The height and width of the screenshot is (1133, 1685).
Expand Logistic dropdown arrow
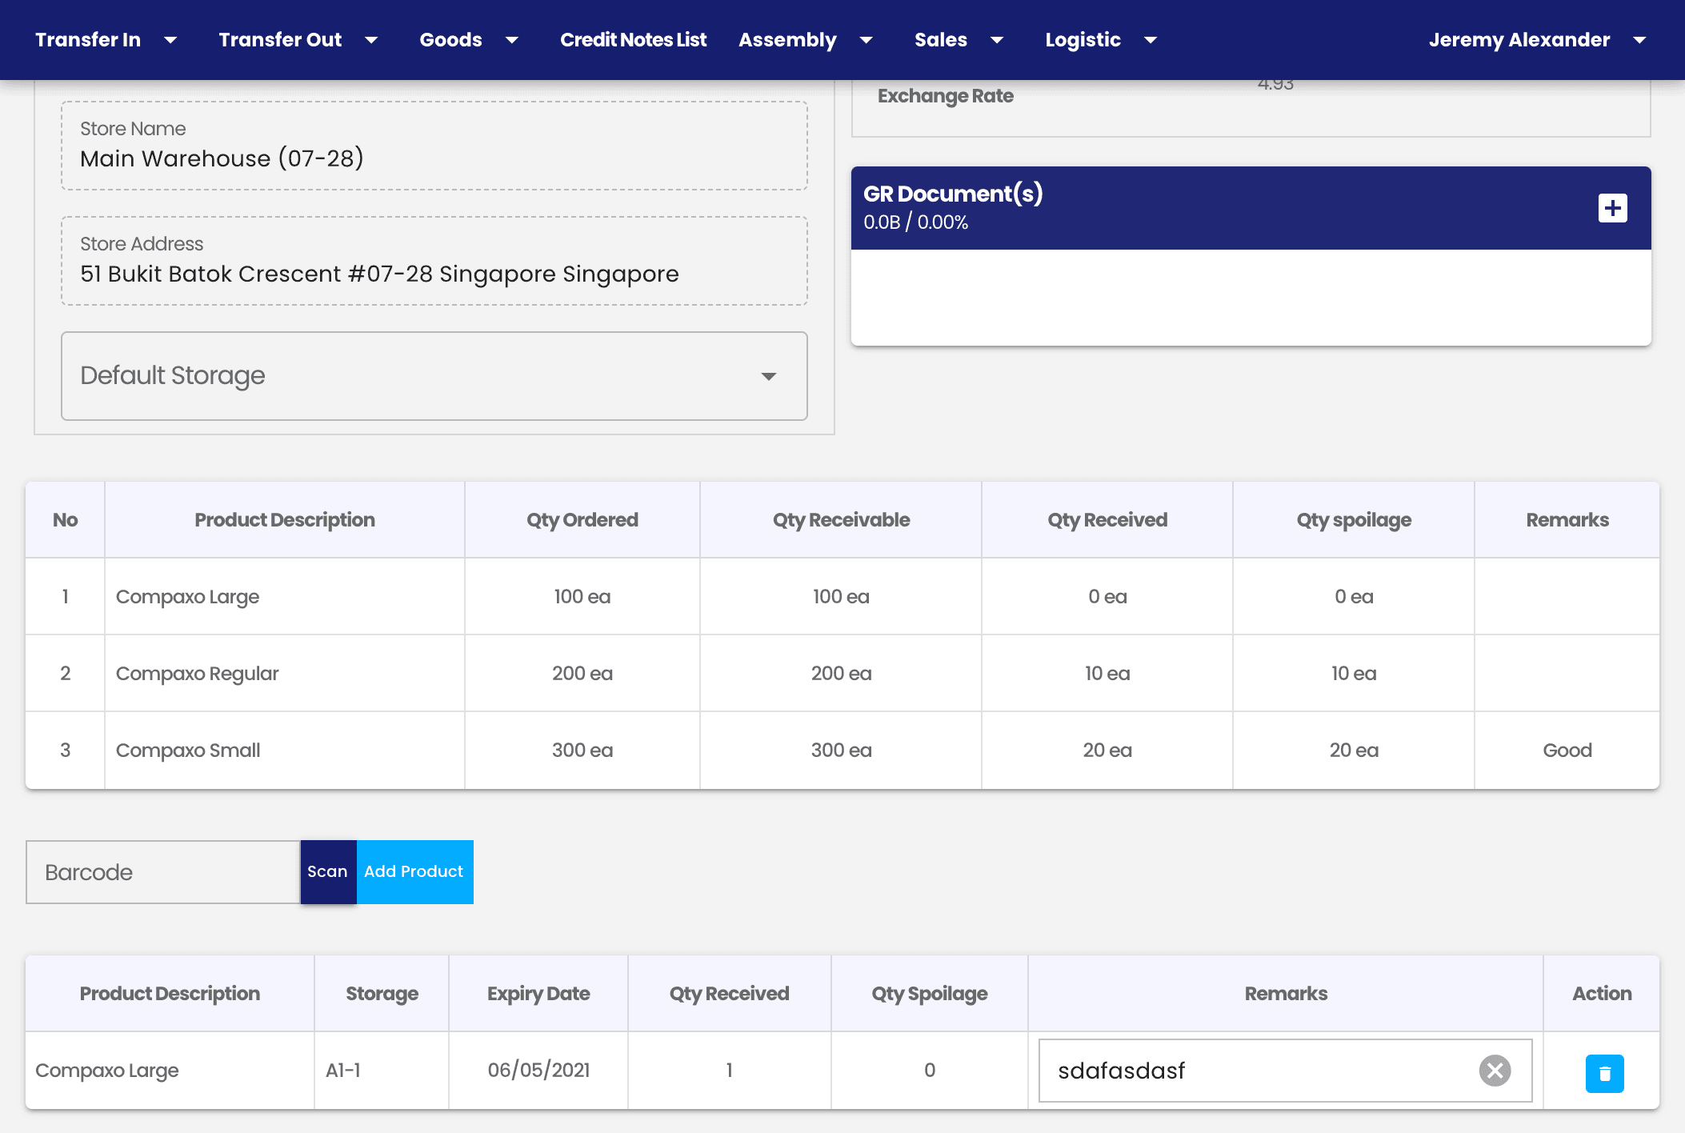[x=1151, y=40]
